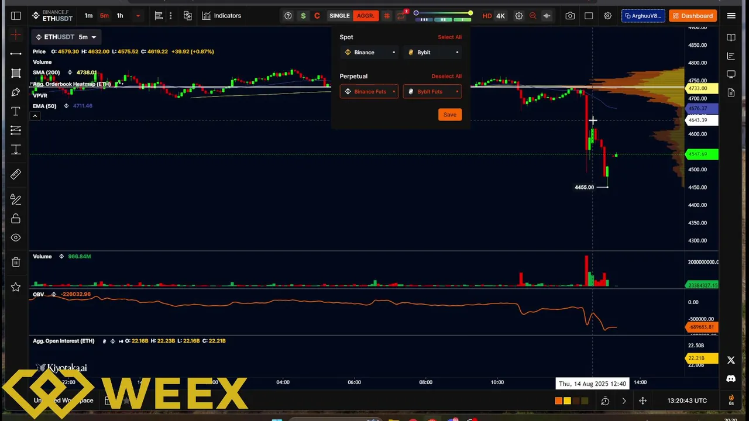This screenshot has width=749, height=421.
Task: Open the X (Twitter) link icon
Action: 731,360
